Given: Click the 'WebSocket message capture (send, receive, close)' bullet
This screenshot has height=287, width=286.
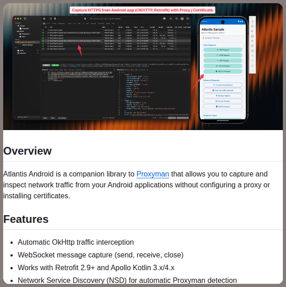Looking at the screenshot, I should tap(100, 255).
